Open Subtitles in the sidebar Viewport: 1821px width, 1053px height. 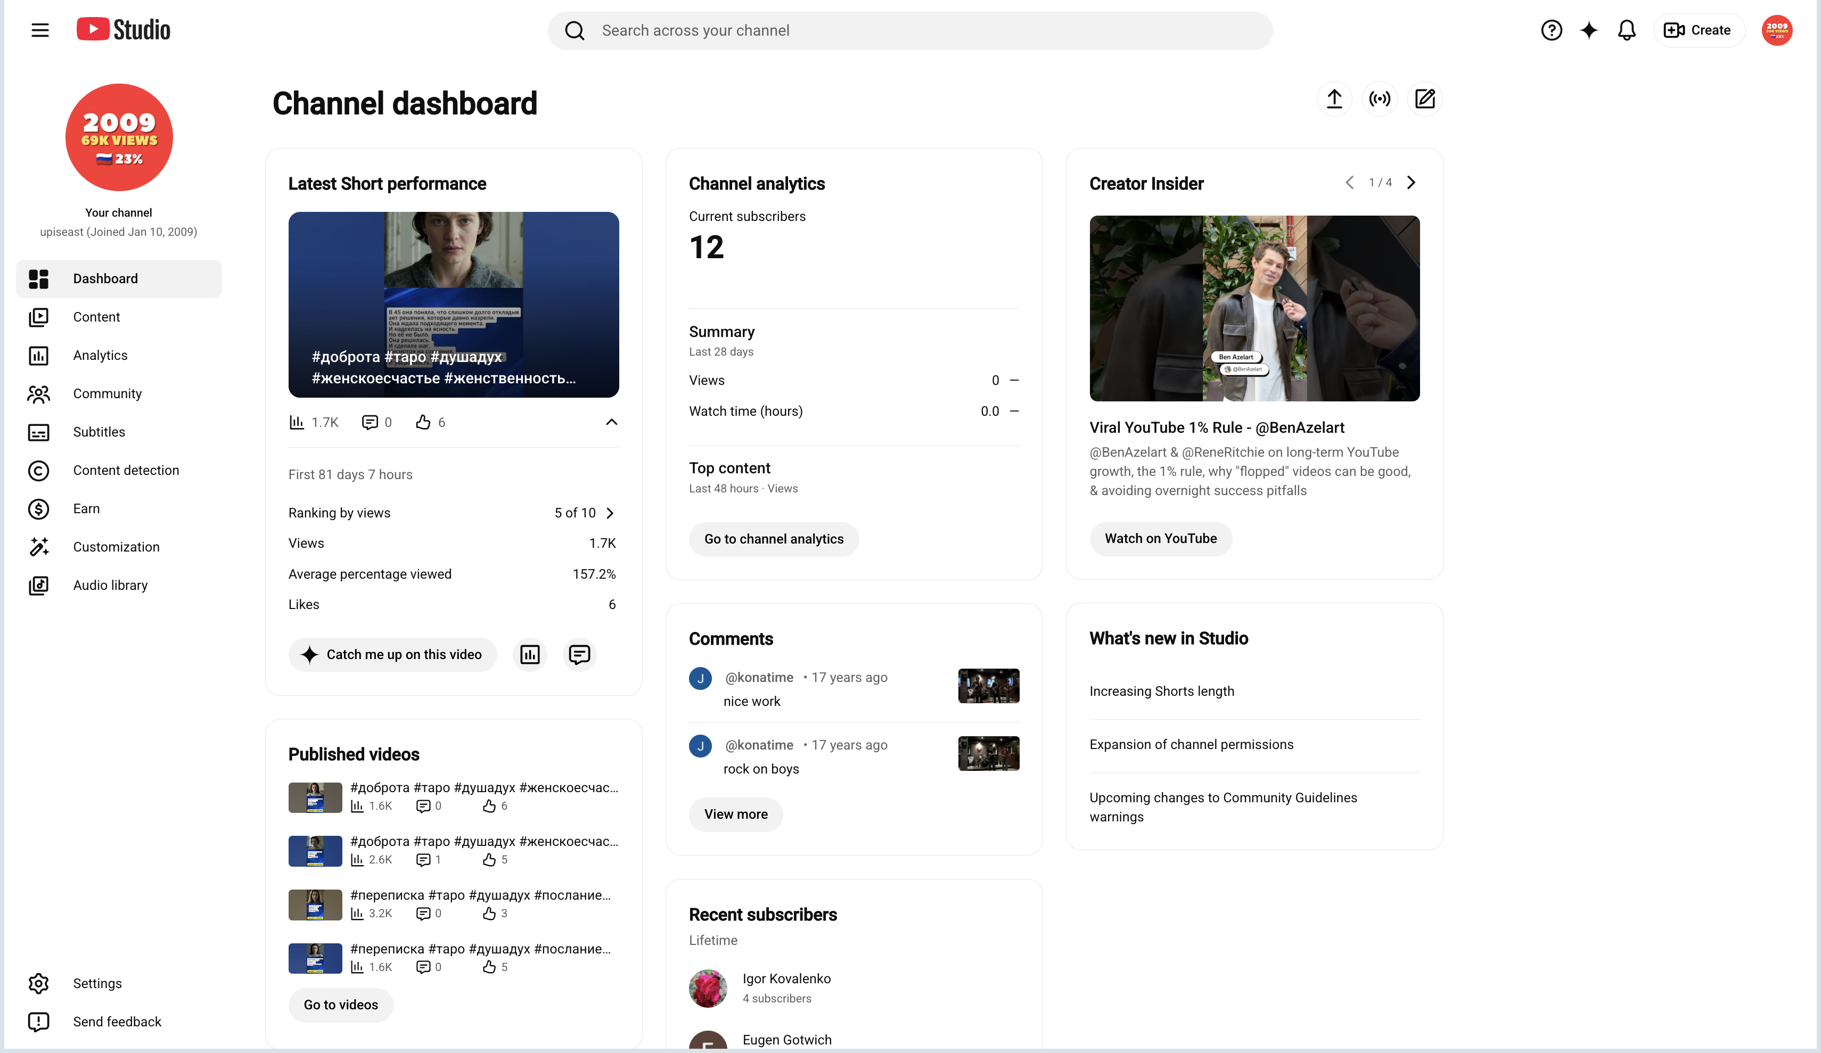(119, 431)
